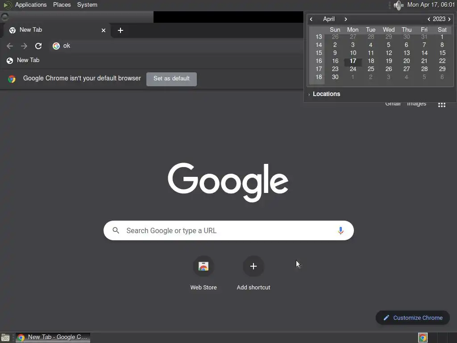Click the 2023 year label in the calendar
The width and height of the screenshot is (457, 343).
tap(439, 19)
